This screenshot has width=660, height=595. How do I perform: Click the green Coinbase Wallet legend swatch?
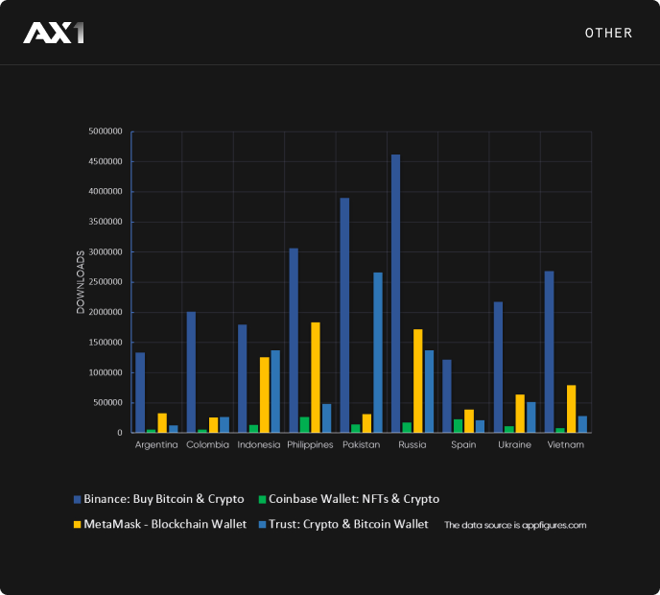pyautogui.click(x=263, y=499)
